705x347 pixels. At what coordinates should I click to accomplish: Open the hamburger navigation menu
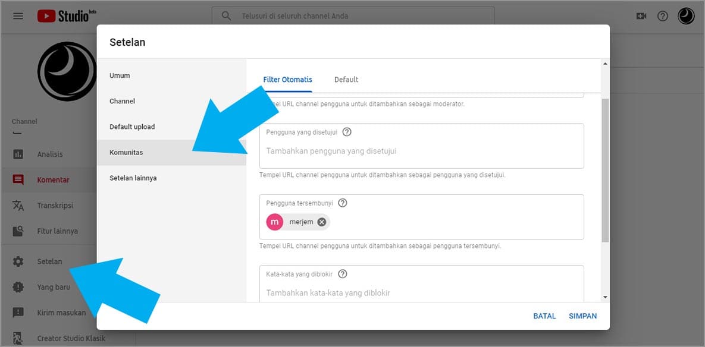18,16
